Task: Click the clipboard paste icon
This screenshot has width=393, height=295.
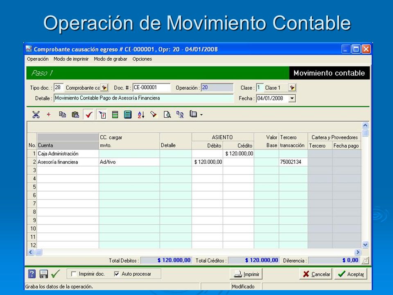Action: 75,115
